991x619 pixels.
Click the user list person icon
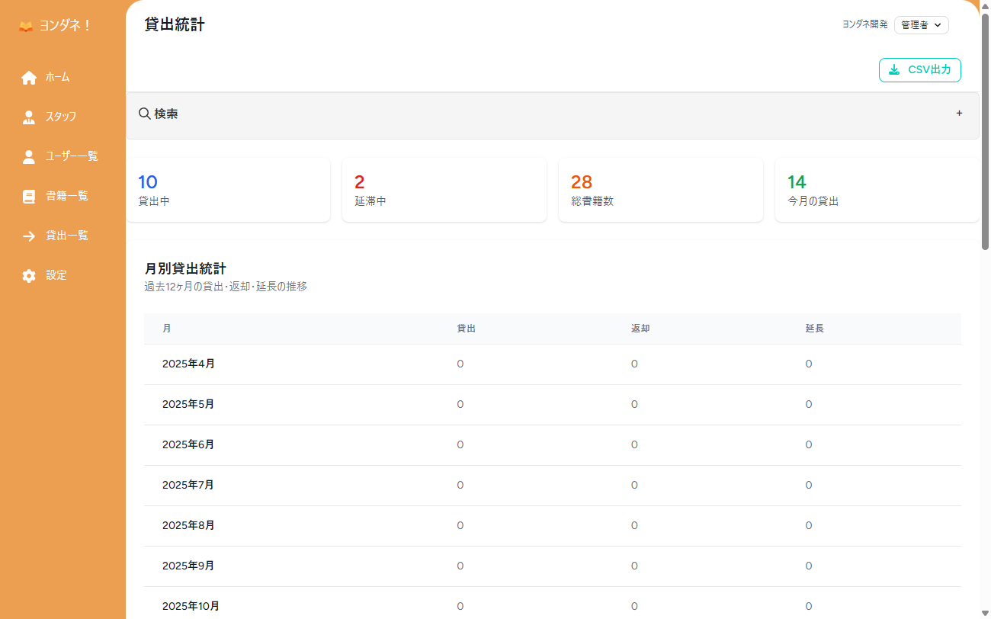tap(29, 156)
